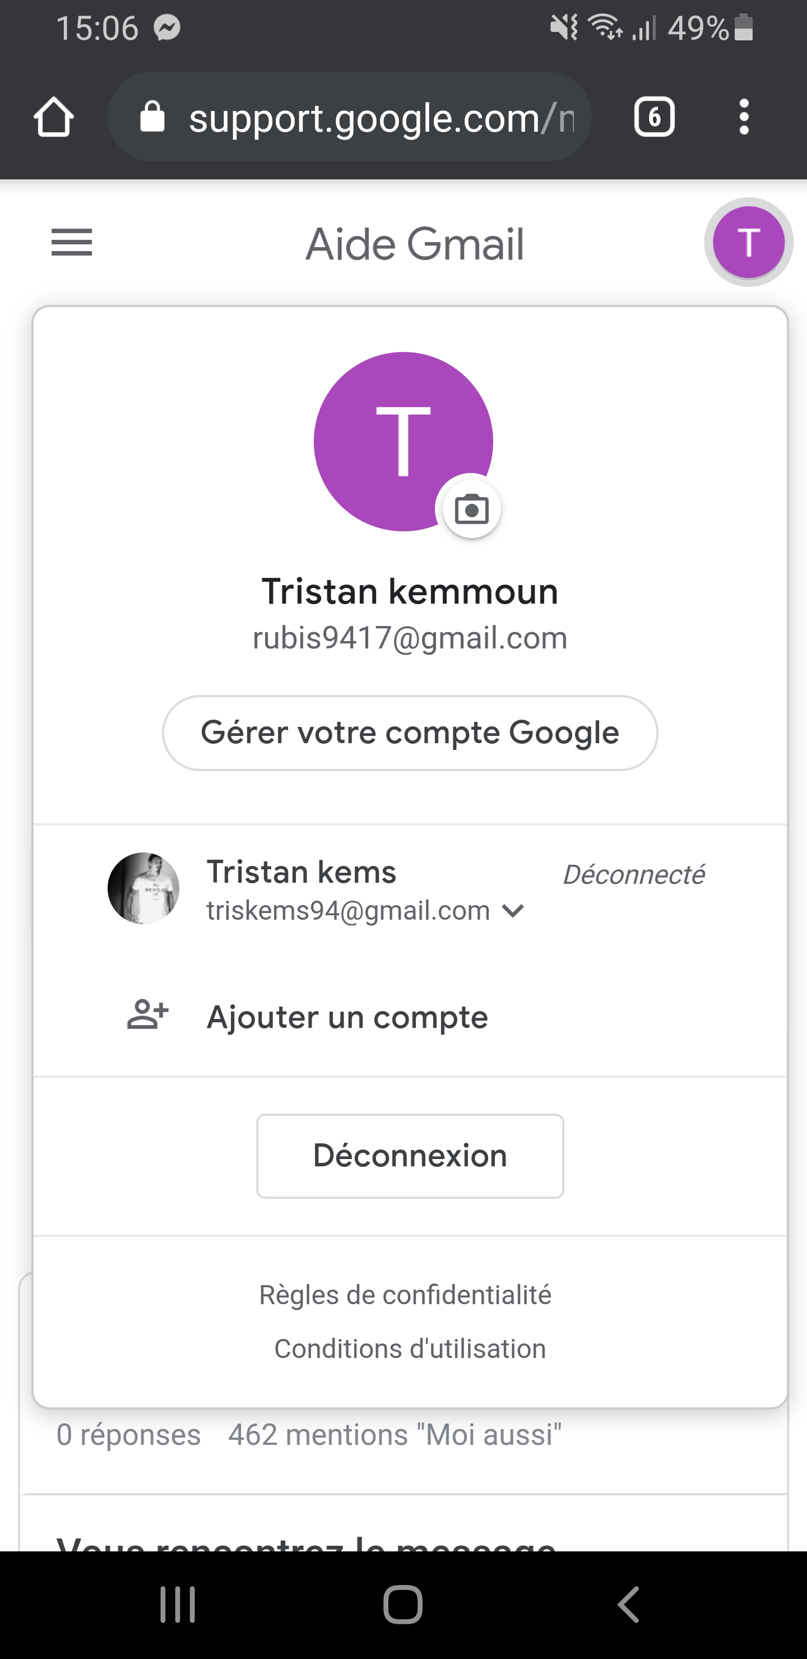Open Conditions d'utilisation link
Image resolution: width=807 pixels, height=1659 pixels.
(x=410, y=1348)
